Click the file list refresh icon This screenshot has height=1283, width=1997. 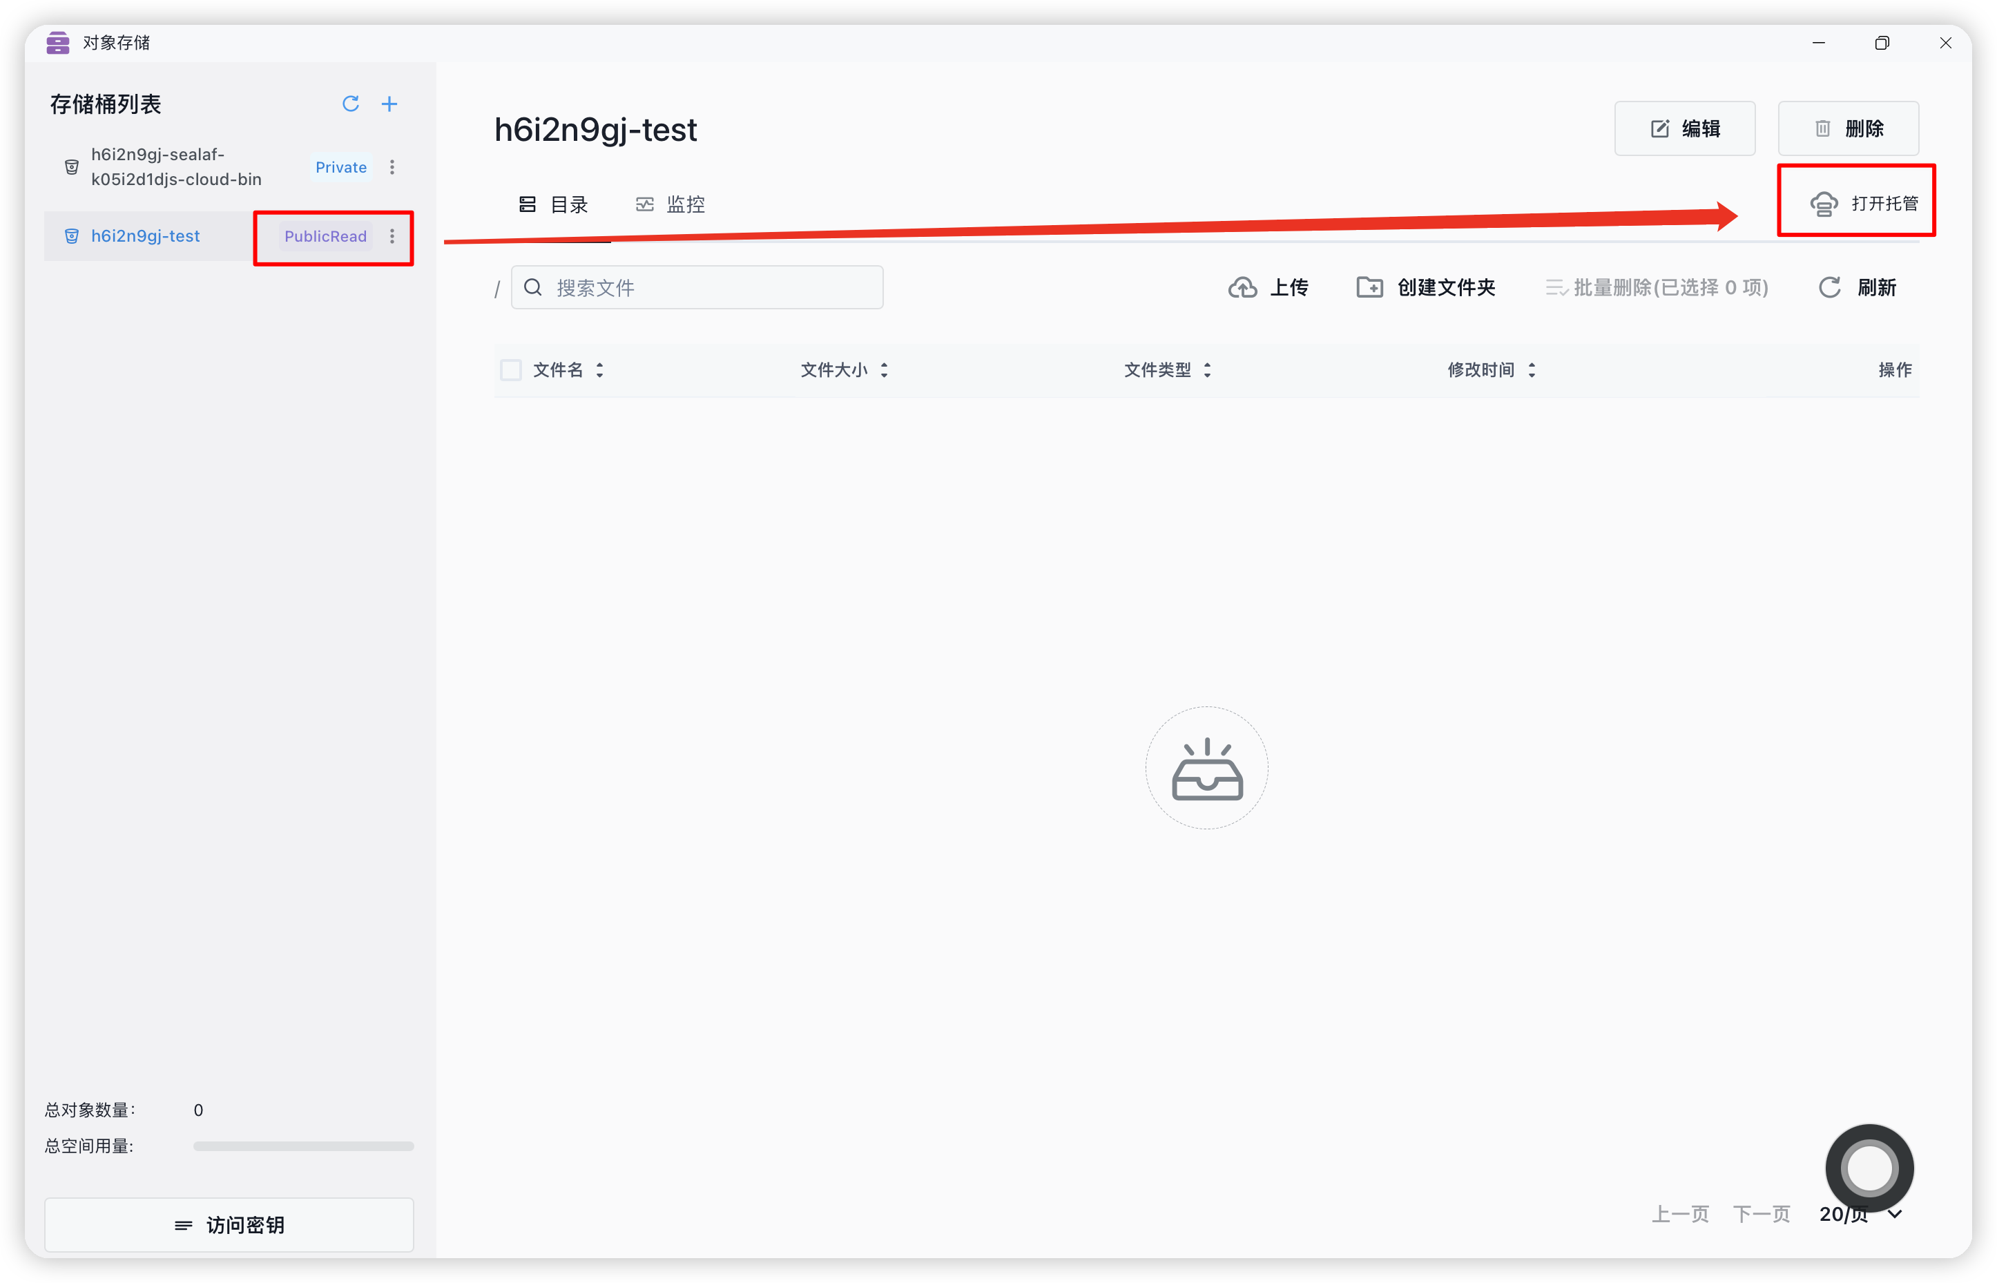[x=1829, y=287]
